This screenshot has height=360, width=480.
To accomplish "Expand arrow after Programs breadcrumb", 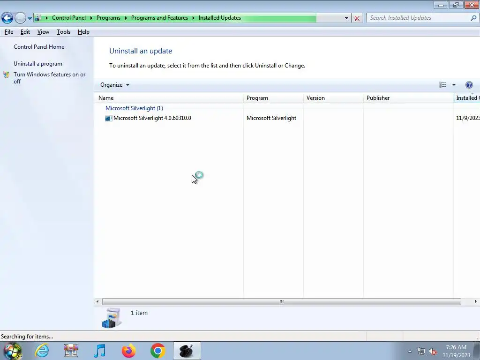I will click(126, 18).
